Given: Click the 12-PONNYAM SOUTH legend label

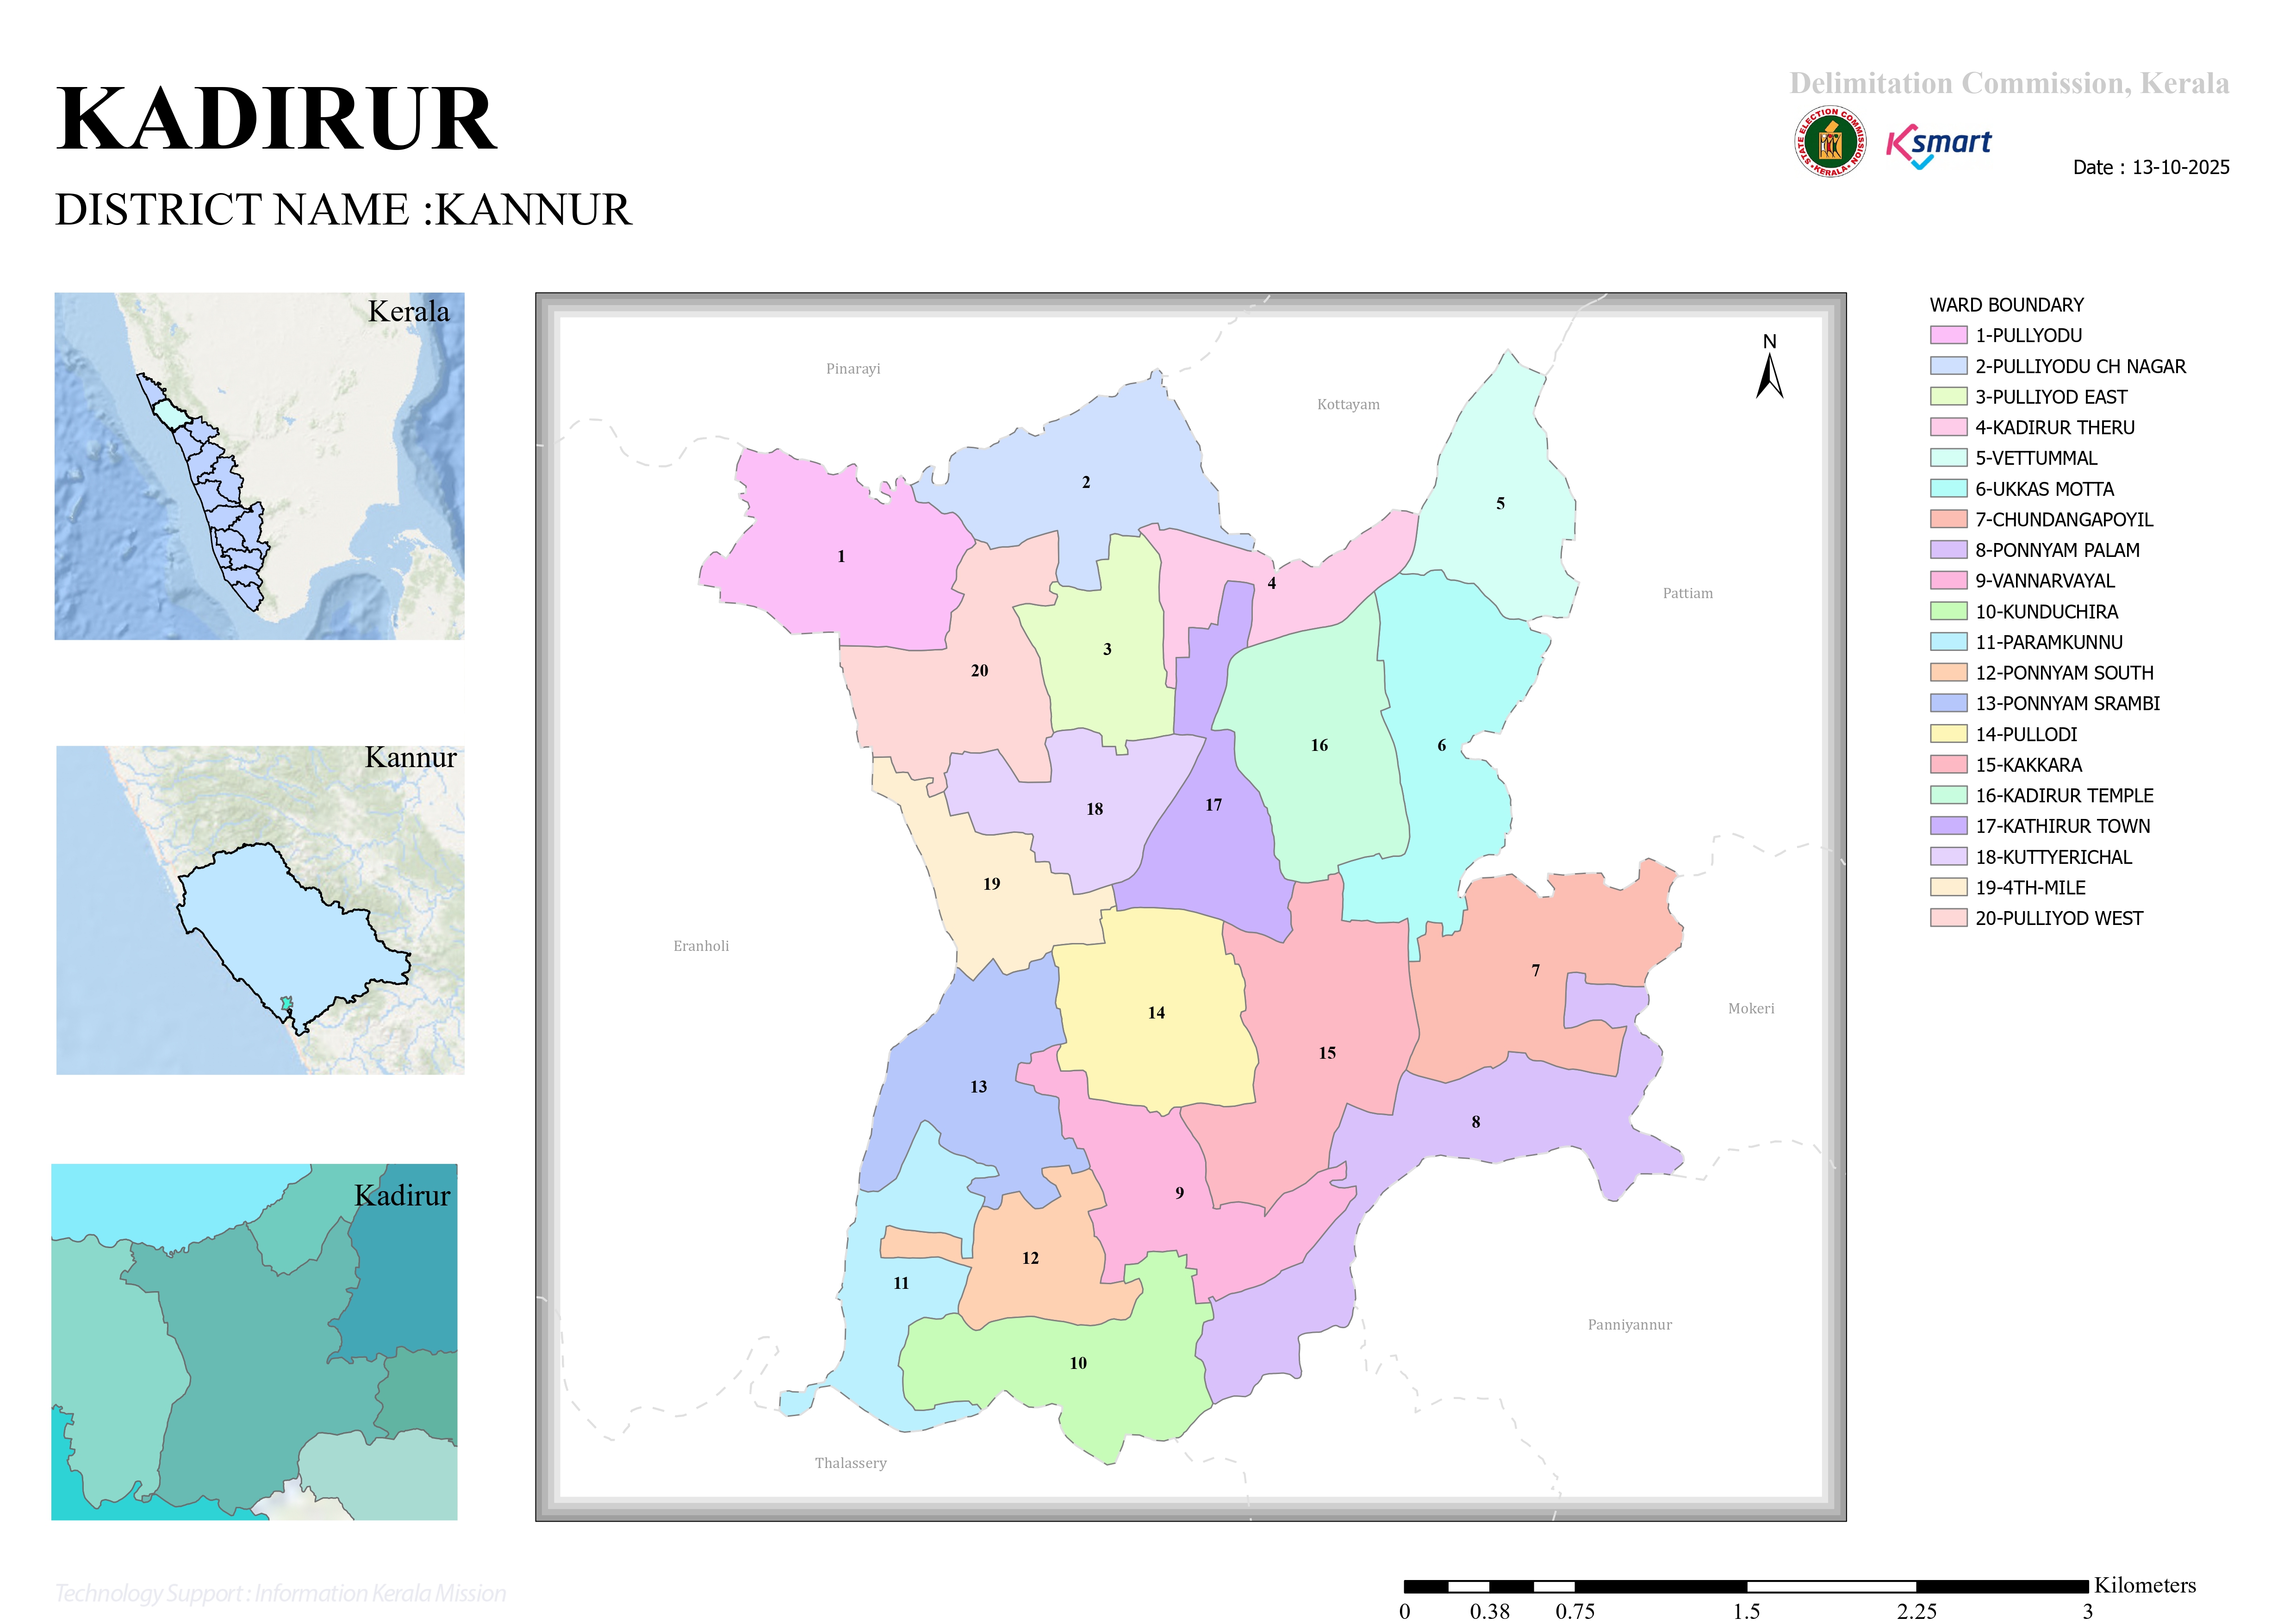Looking at the screenshot, I should 2064,673.
